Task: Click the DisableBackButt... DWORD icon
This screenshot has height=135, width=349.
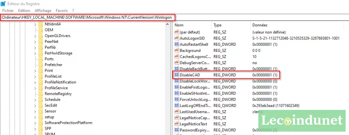Action: 177,69
